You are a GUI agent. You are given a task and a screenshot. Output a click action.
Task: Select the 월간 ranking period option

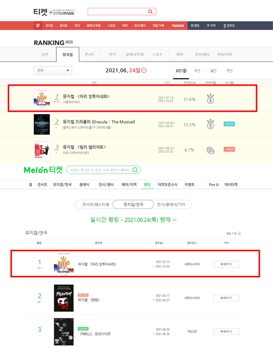pyautogui.click(x=213, y=71)
